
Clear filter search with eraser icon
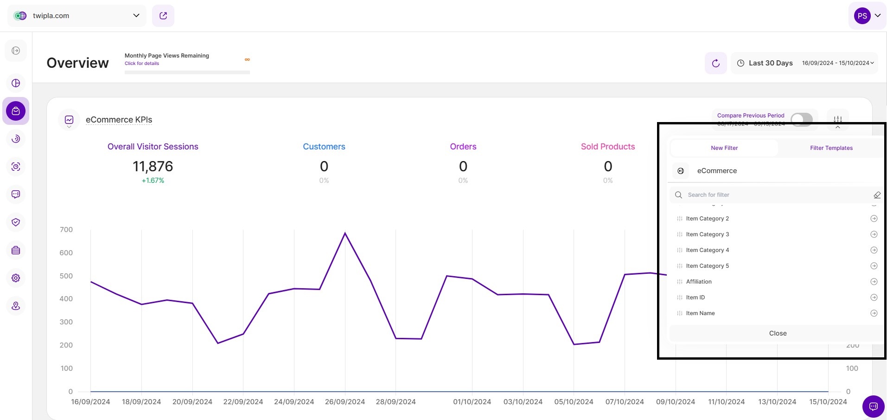(877, 195)
